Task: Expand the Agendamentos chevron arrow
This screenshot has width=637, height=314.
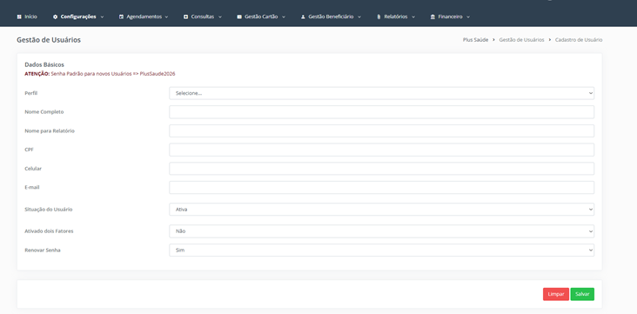Action: click(166, 17)
